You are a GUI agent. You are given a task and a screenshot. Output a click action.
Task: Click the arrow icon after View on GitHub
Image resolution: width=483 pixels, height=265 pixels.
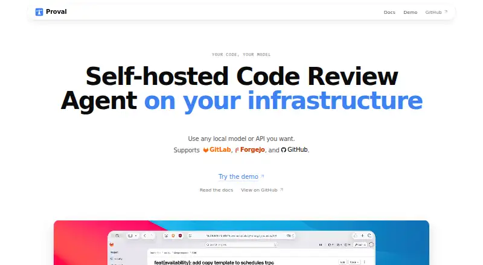pos(281,190)
